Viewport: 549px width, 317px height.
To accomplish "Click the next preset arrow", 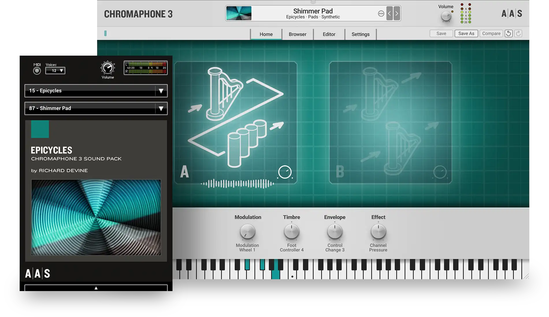I will coord(397,14).
